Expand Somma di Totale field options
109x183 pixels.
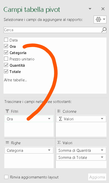pyautogui.click(x=102, y=157)
